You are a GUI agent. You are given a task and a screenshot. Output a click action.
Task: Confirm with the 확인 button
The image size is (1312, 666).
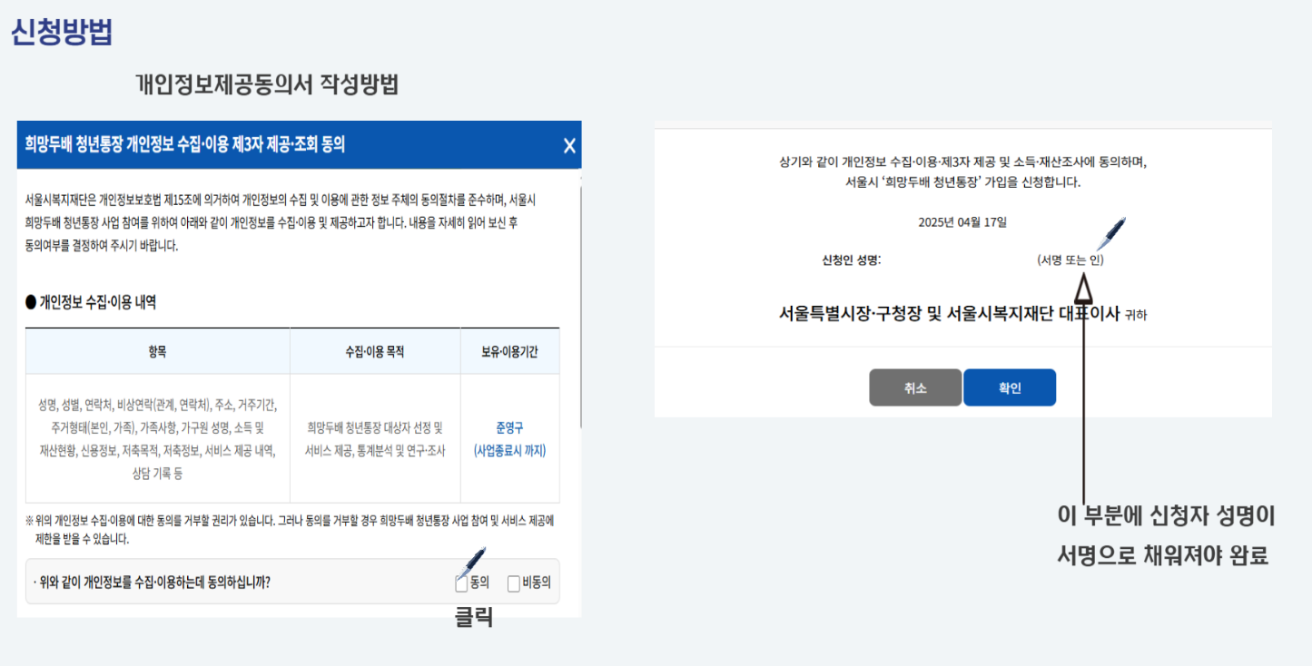[1010, 387]
